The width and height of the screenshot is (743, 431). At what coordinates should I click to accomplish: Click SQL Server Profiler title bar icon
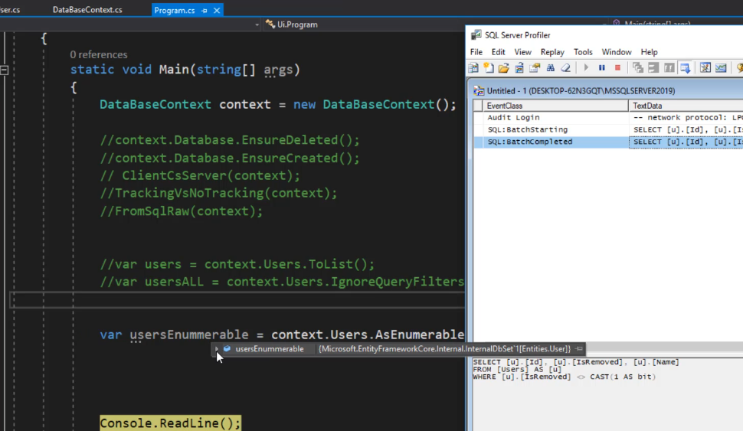pos(476,34)
